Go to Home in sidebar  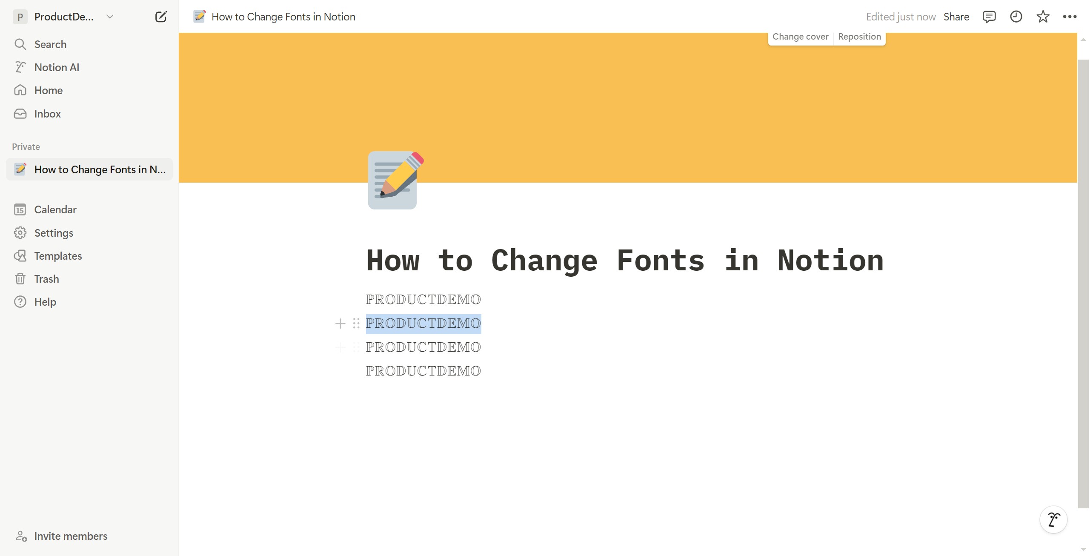click(89, 90)
